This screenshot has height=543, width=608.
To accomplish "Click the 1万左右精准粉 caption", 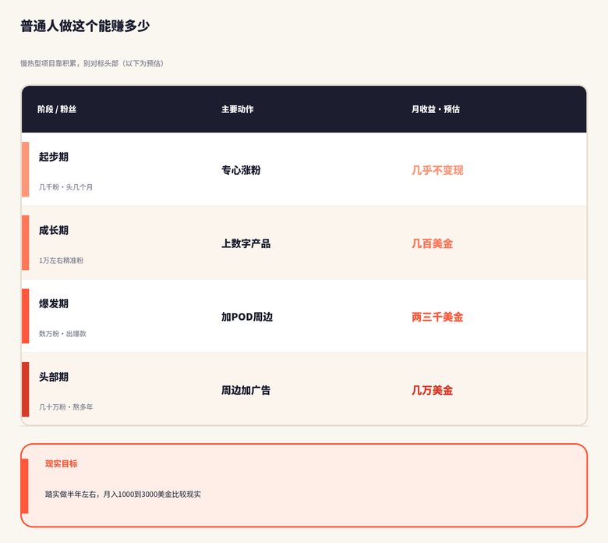I will 61,261.
